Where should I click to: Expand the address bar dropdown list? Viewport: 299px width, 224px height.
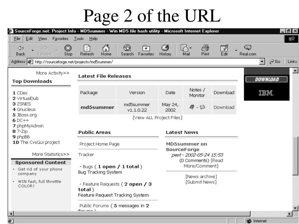click(262, 62)
